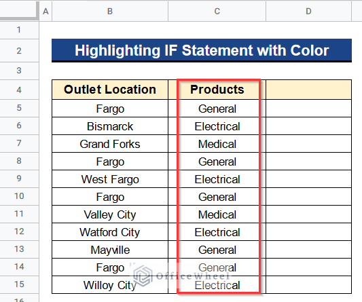
Task: Select row 13 header
Action: (x=19, y=249)
